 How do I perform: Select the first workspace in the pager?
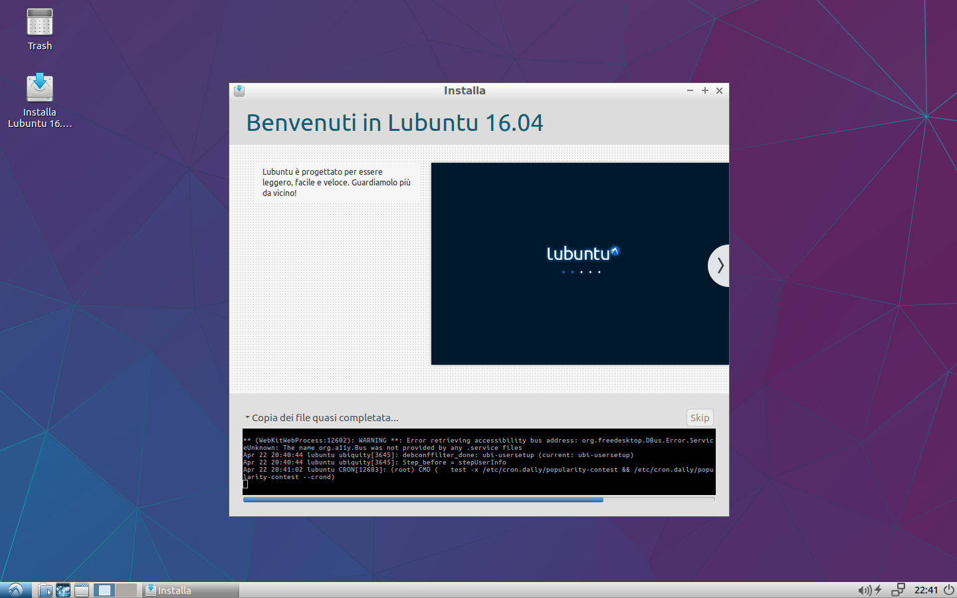(x=104, y=590)
